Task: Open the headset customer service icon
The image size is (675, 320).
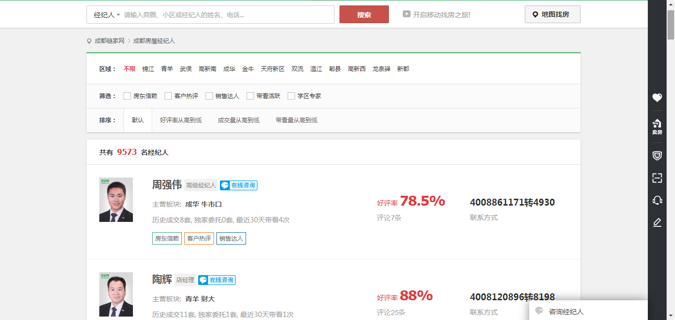Action: 657,200
